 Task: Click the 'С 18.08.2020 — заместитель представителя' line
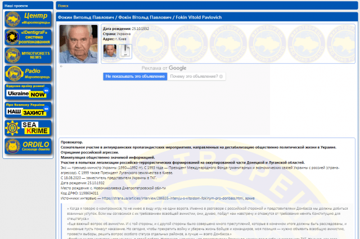tap(109, 178)
